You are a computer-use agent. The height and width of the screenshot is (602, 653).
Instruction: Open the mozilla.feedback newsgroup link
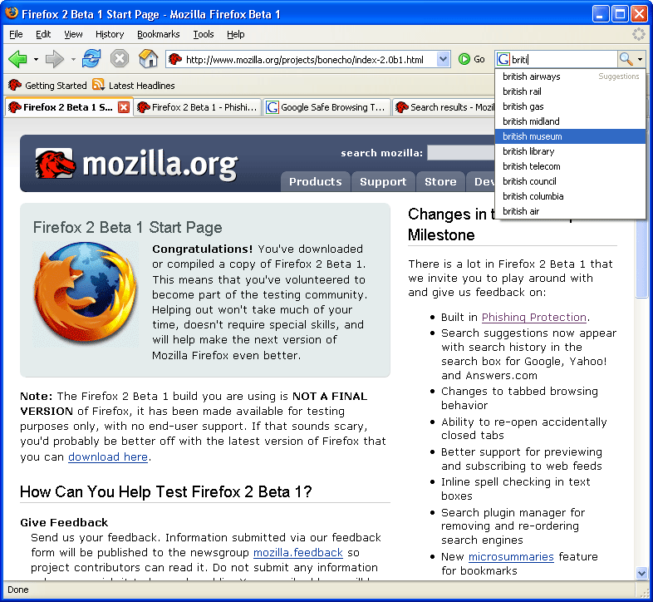[x=297, y=553]
